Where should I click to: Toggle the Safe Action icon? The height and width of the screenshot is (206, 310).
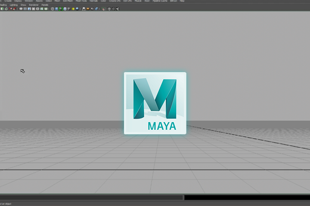pyautogui.click(x=42, y=9)
